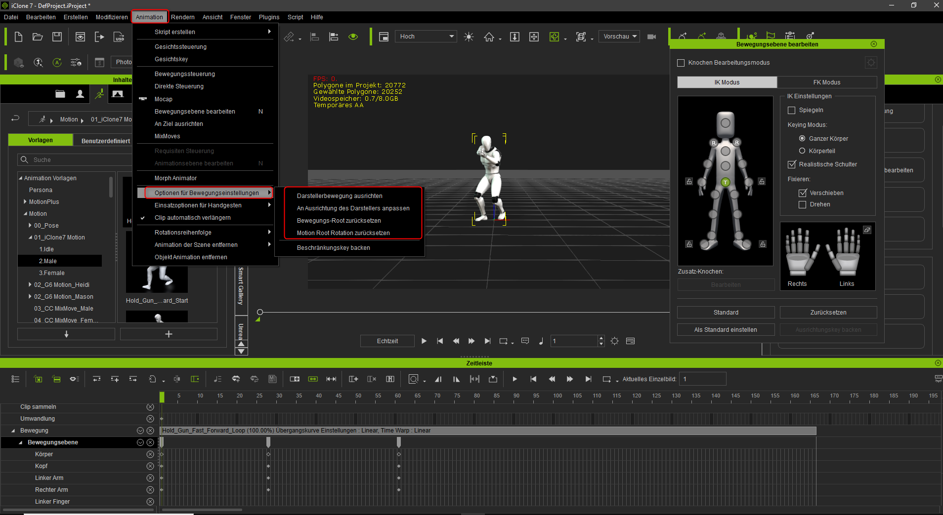This screenshot has height=515, width=943.
Task: Click the Home view icon
Action: (489, 37)
